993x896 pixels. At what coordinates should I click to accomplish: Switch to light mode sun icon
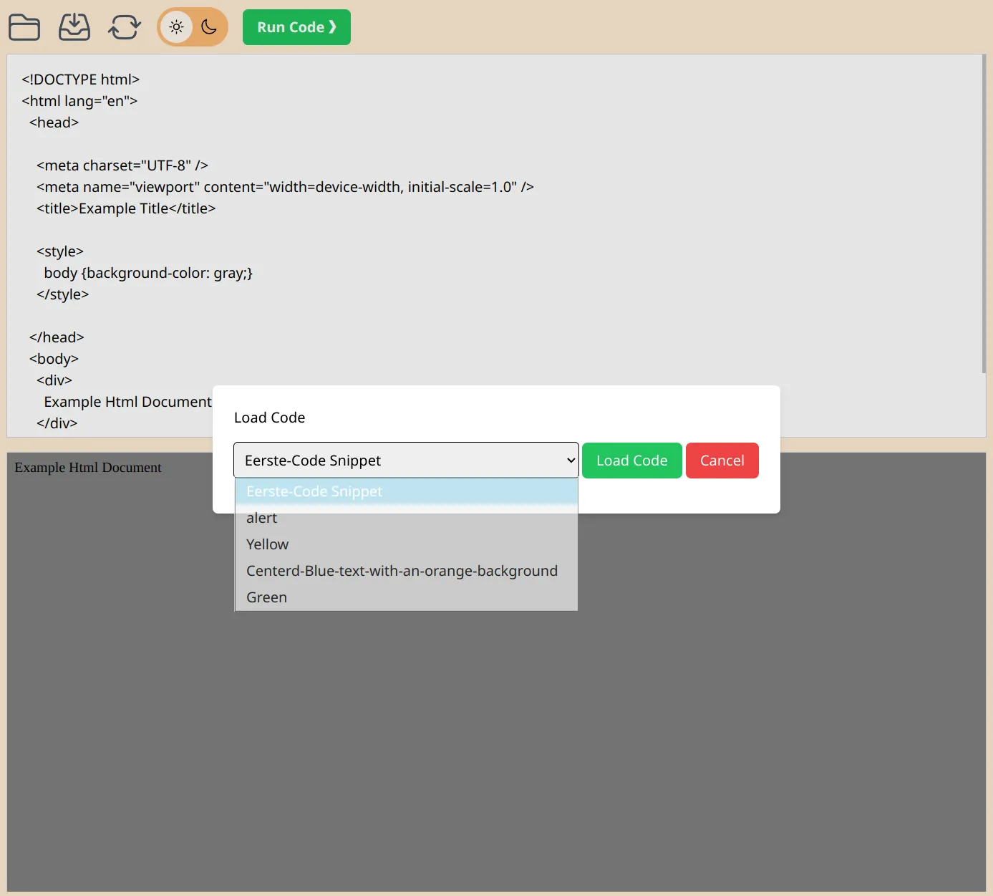coord(176,27)
